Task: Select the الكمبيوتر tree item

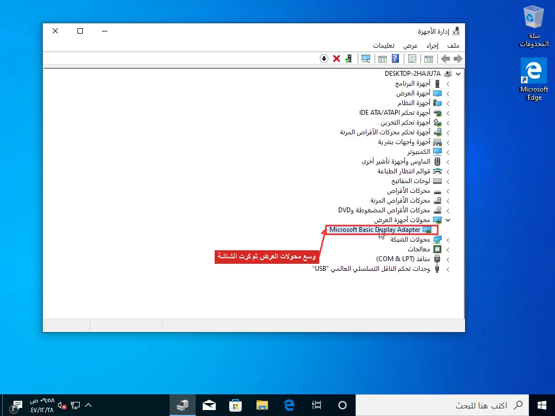Action: point(419,152)
